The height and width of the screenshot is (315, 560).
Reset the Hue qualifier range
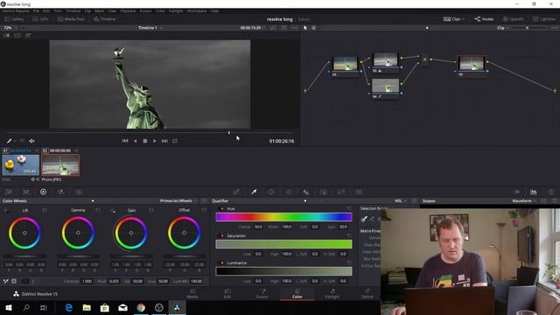(x=349, y=208)
